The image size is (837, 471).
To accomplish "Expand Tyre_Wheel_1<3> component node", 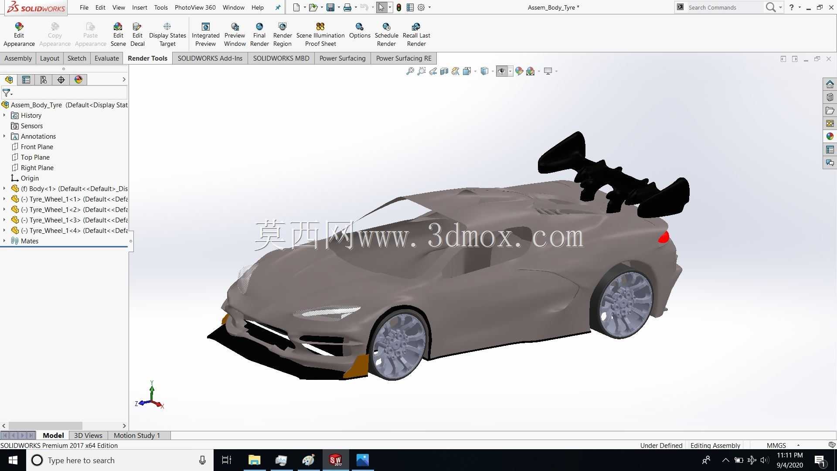I will pos(4,220).
